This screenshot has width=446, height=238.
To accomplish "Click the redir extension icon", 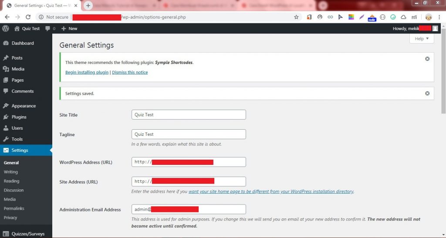I will tap(372, 17).
